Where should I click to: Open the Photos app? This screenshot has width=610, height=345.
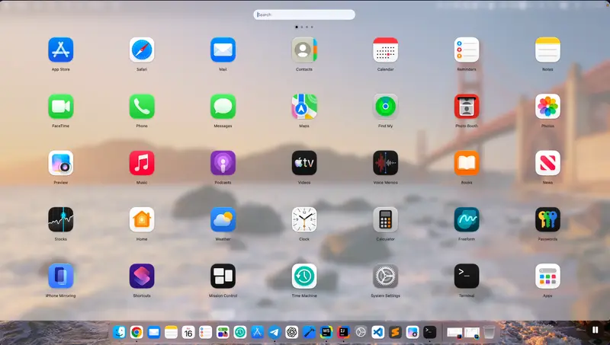[547, 107]
